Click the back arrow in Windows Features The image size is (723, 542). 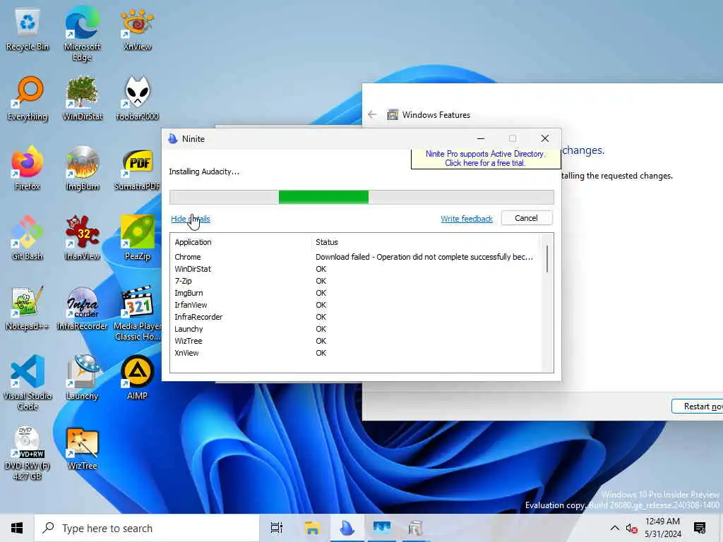[373, 114]
